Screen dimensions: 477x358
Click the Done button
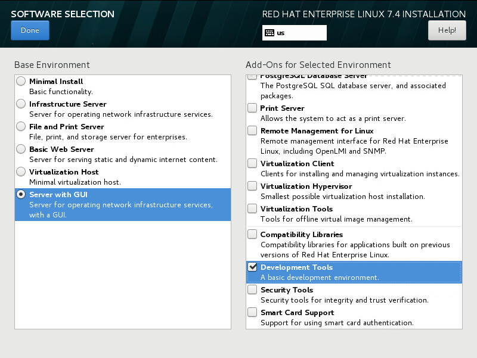pyautogui.click(x=30, y=30)
